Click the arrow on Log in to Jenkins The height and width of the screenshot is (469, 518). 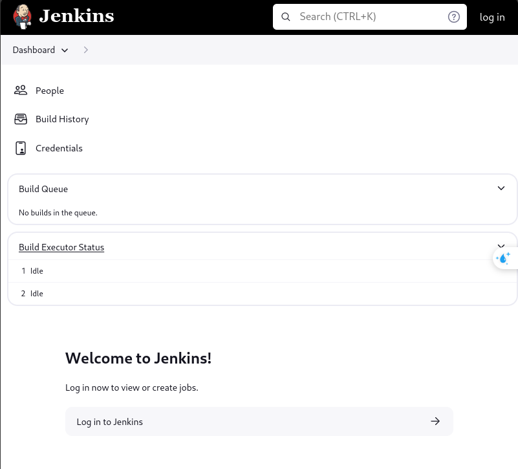click(x=435, y=421)
